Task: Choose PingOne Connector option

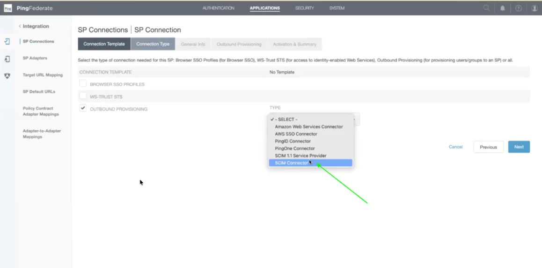Action: point(310,149)
